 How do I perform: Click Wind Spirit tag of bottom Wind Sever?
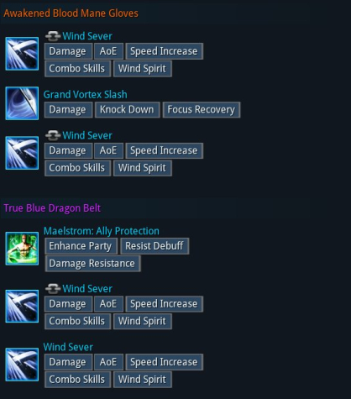tap(143, 380)
